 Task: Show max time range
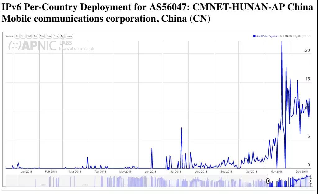click(x=69, y=36)
